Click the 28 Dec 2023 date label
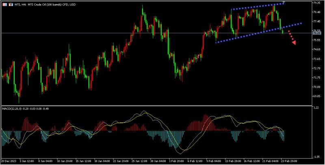This screenshot has width=325, height=165. [8, 161]
